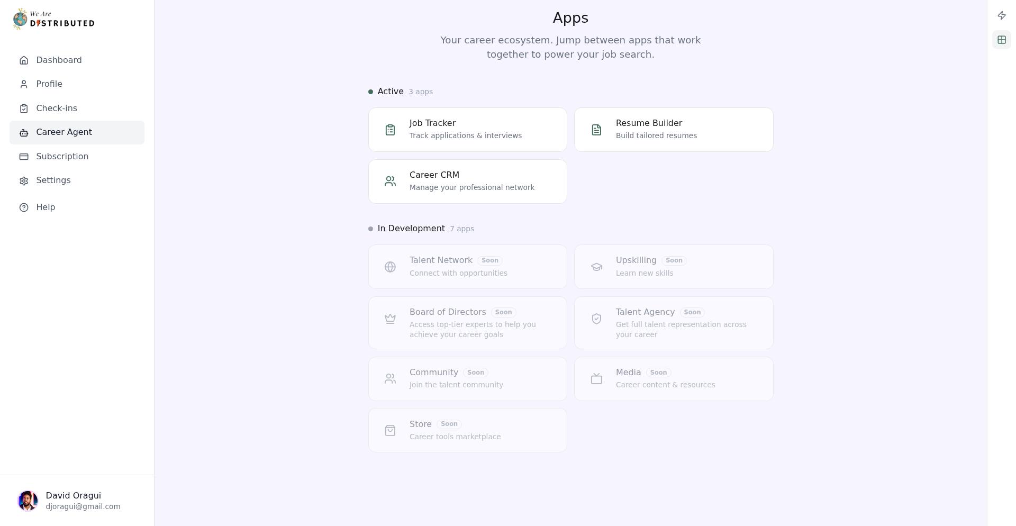The width and height of the screenshot is (1016, 526).
Task: Click the Career CRM people icon
Action: pos(390,181)
